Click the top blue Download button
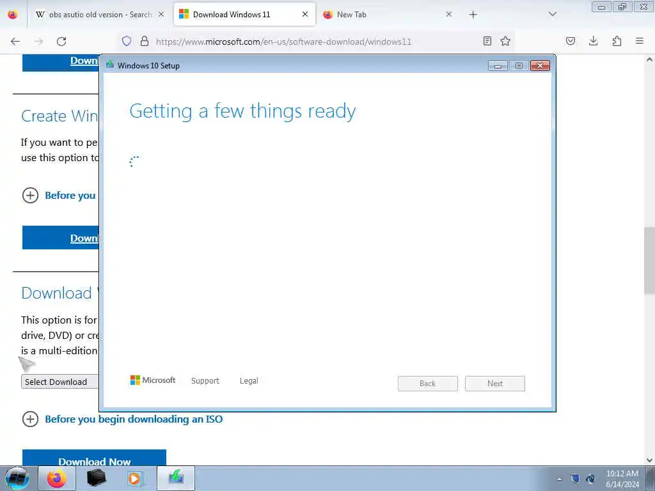 pos(61,63)
